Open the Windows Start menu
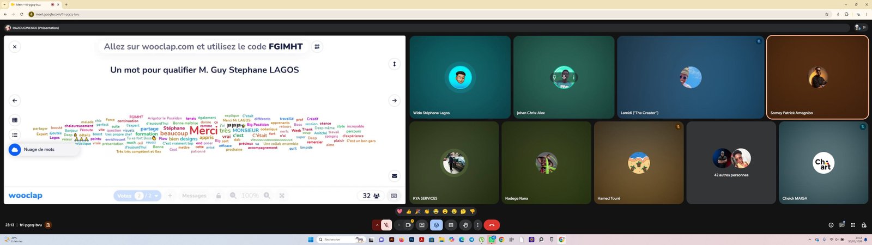This screenshot has height=245, width=872. [x=311, y=240]
